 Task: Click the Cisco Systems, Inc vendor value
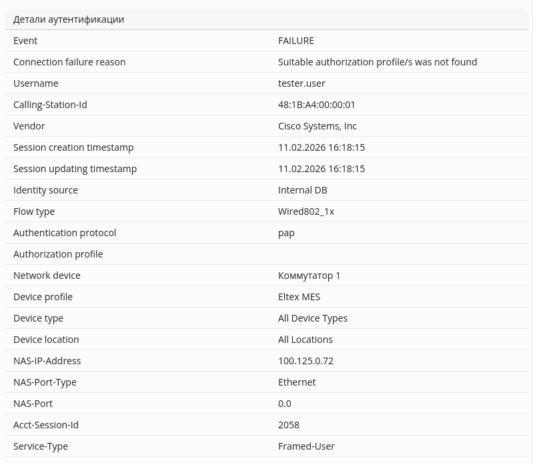tap(317, 126)
